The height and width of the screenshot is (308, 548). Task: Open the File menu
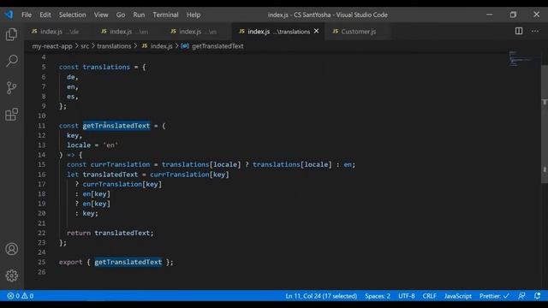coord(27,15)
